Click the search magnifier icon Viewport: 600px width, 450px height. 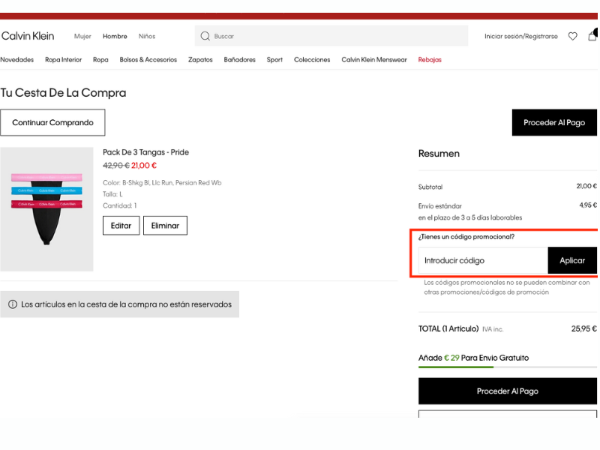click(205, 36)
